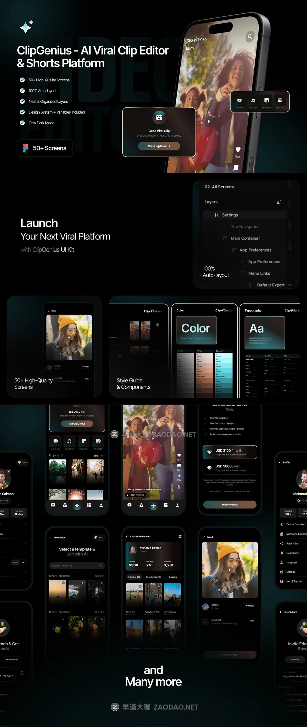Image resolution: width=307 pixels, height=727 pixels.
Task: Switch to the Under Revision (4) tab
Action: pyautogui.click(x=153, y=577)
